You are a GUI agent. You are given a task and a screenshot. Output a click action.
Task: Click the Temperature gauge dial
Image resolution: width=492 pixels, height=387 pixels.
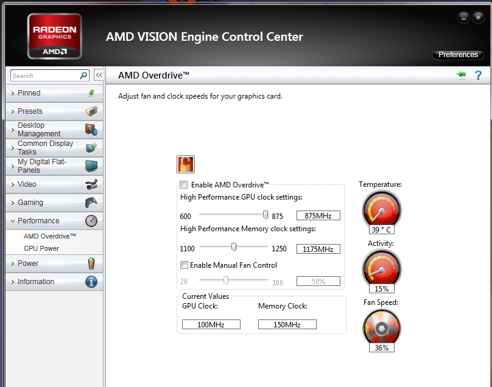pyautogui.click(x=382, y=209)
